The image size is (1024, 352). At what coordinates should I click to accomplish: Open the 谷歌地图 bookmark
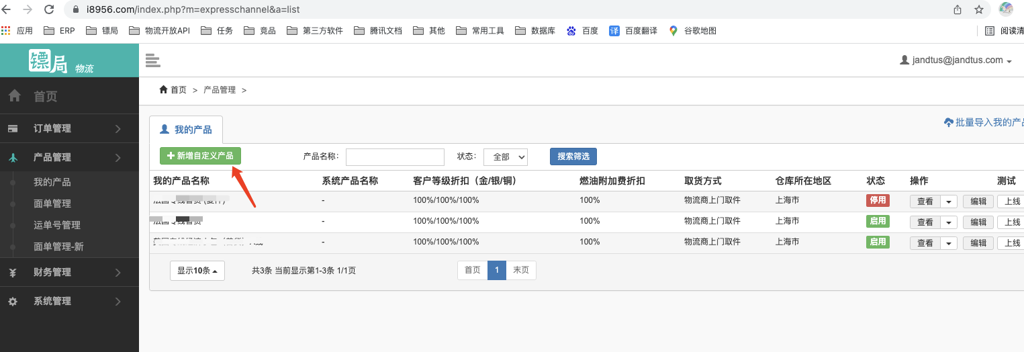tap(692, 30)
